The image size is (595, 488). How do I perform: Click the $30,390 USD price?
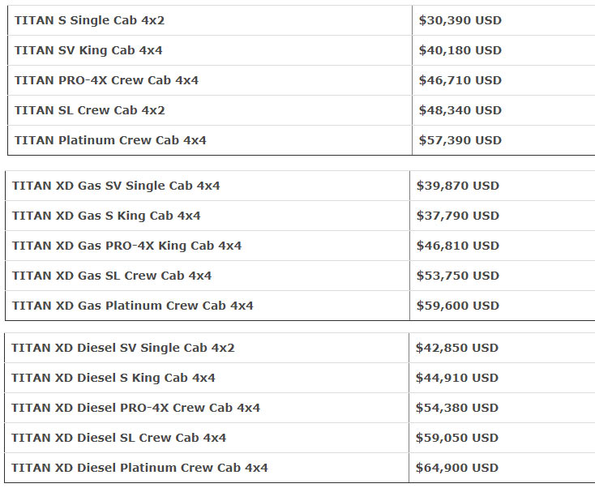click(x=460, y=20)
